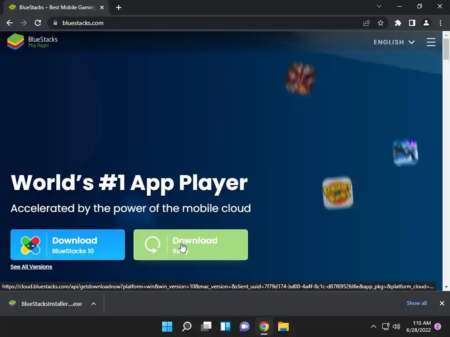This screenshot has width=450, height=337.
Task: Select the BlueStacks browser tab
Action: [56, 7]
